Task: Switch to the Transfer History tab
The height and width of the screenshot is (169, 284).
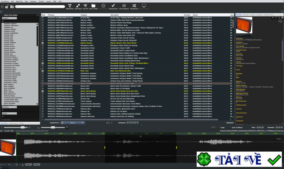Action: [268, 15]
